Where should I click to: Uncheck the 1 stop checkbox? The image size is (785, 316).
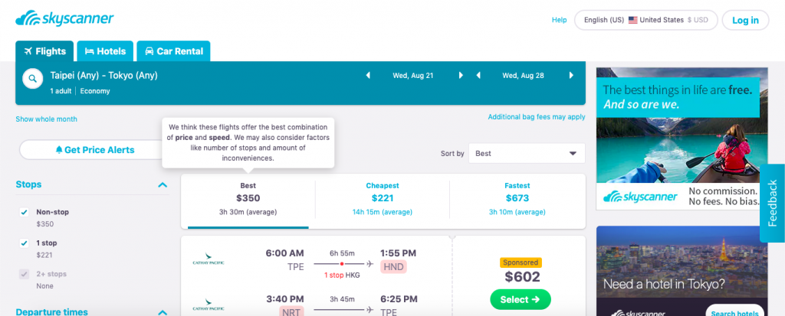click(x=24, y=243)
